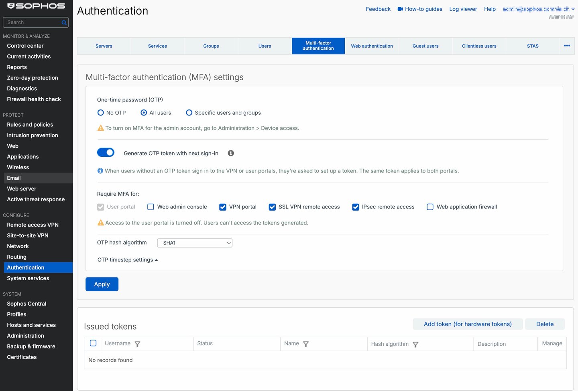Screen dimensions: 578x391
Task: Tick the select-all checkbox in Issued tokens
Action: 93,343
